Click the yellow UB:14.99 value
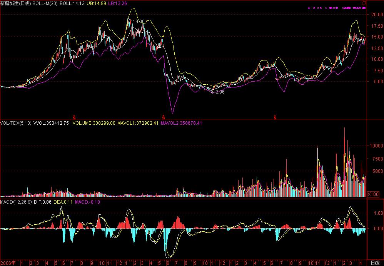The width and height of the screenshot is (384, 266). pyautogui.click(x=96, y=4)
